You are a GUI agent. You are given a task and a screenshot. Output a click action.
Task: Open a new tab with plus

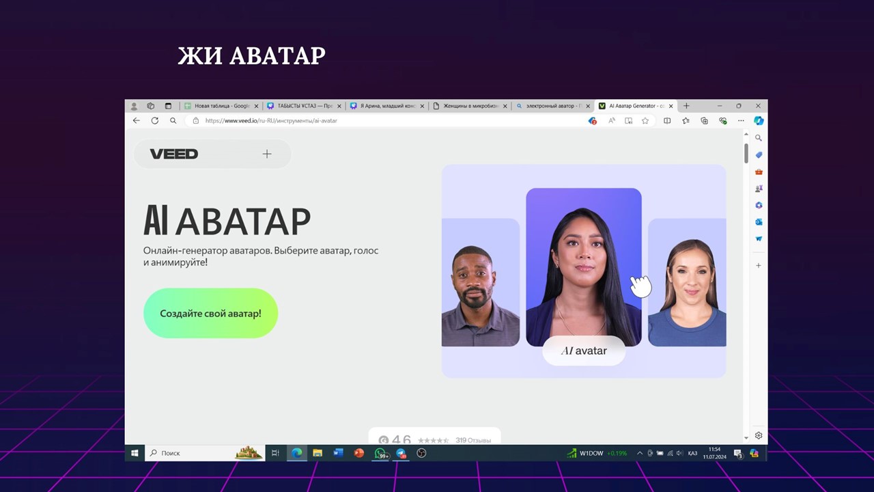coord(686,106)
